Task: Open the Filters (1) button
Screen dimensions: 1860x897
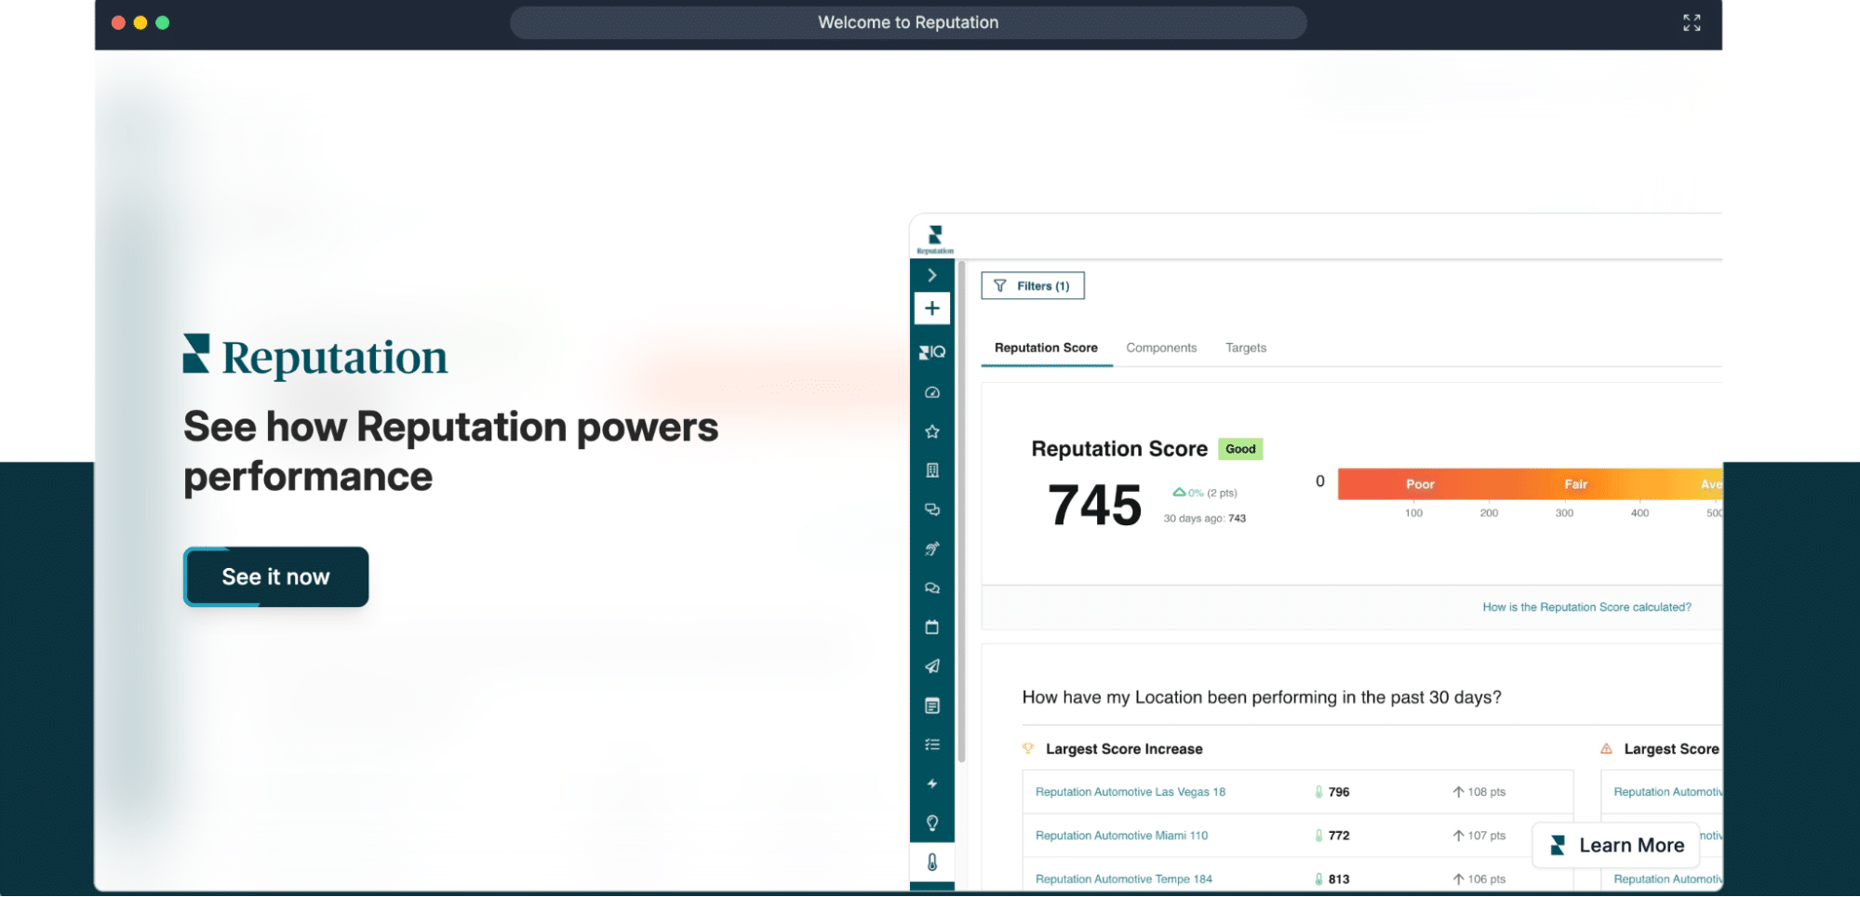Action: tap(1033, 285)
